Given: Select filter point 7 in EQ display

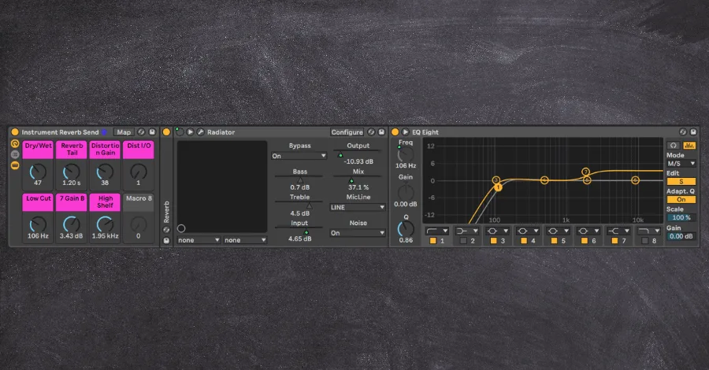Looking at the screenshot, I should 586,172.
